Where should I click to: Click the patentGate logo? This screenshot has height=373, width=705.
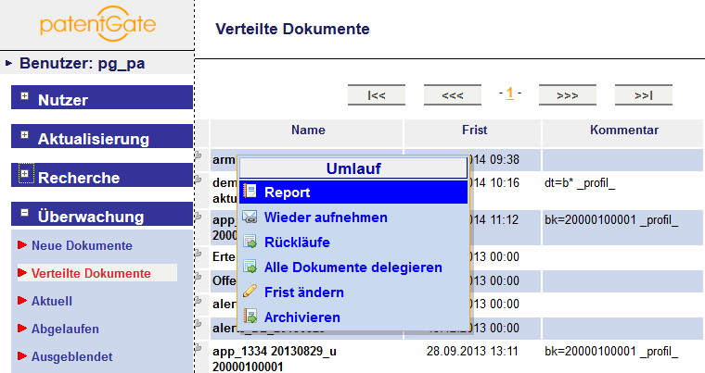(x=97, y=24)
